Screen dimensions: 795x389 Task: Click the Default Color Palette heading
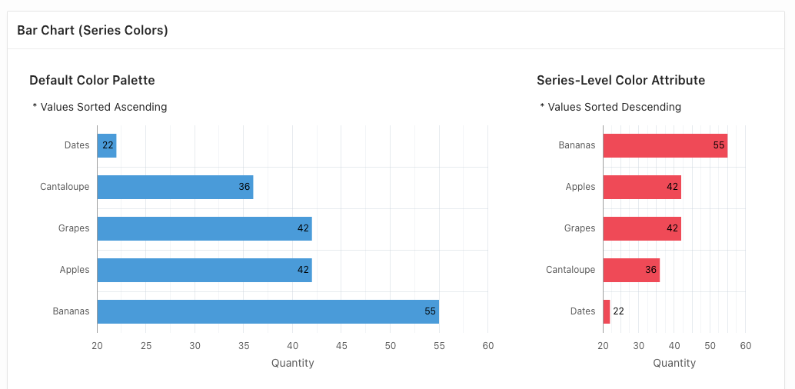pos(92,80)
